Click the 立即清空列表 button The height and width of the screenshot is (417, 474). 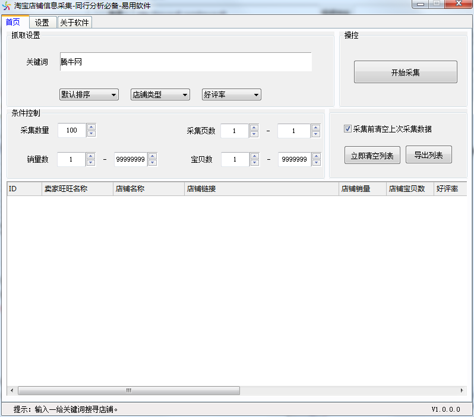click(x=372, y=156)
